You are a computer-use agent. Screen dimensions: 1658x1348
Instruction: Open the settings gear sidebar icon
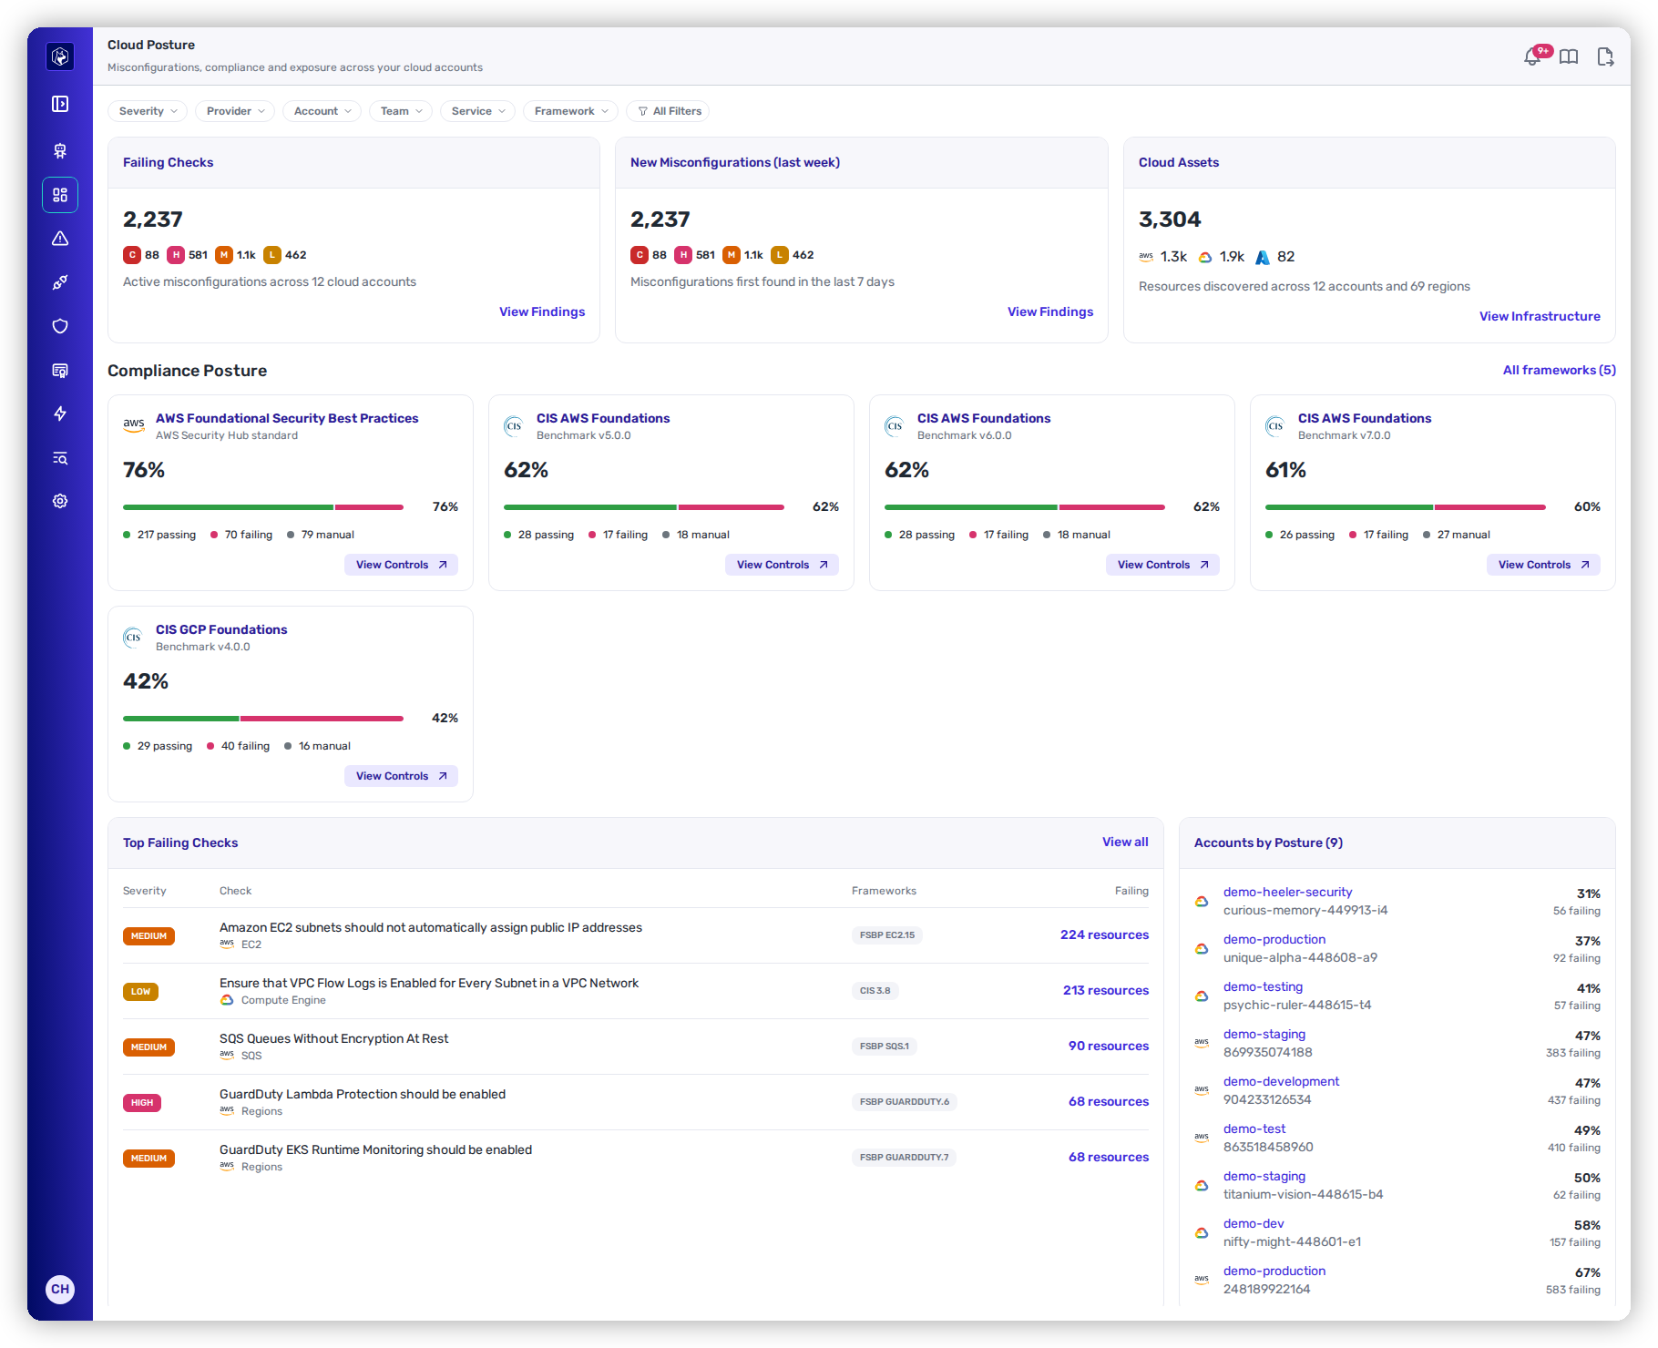(60, 501)
